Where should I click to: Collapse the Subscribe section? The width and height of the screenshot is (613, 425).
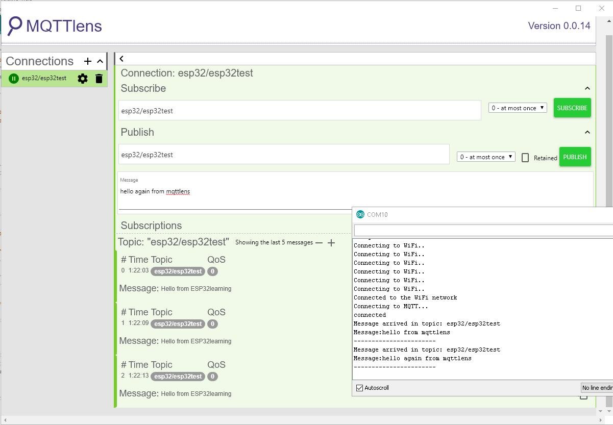(587, 88)
